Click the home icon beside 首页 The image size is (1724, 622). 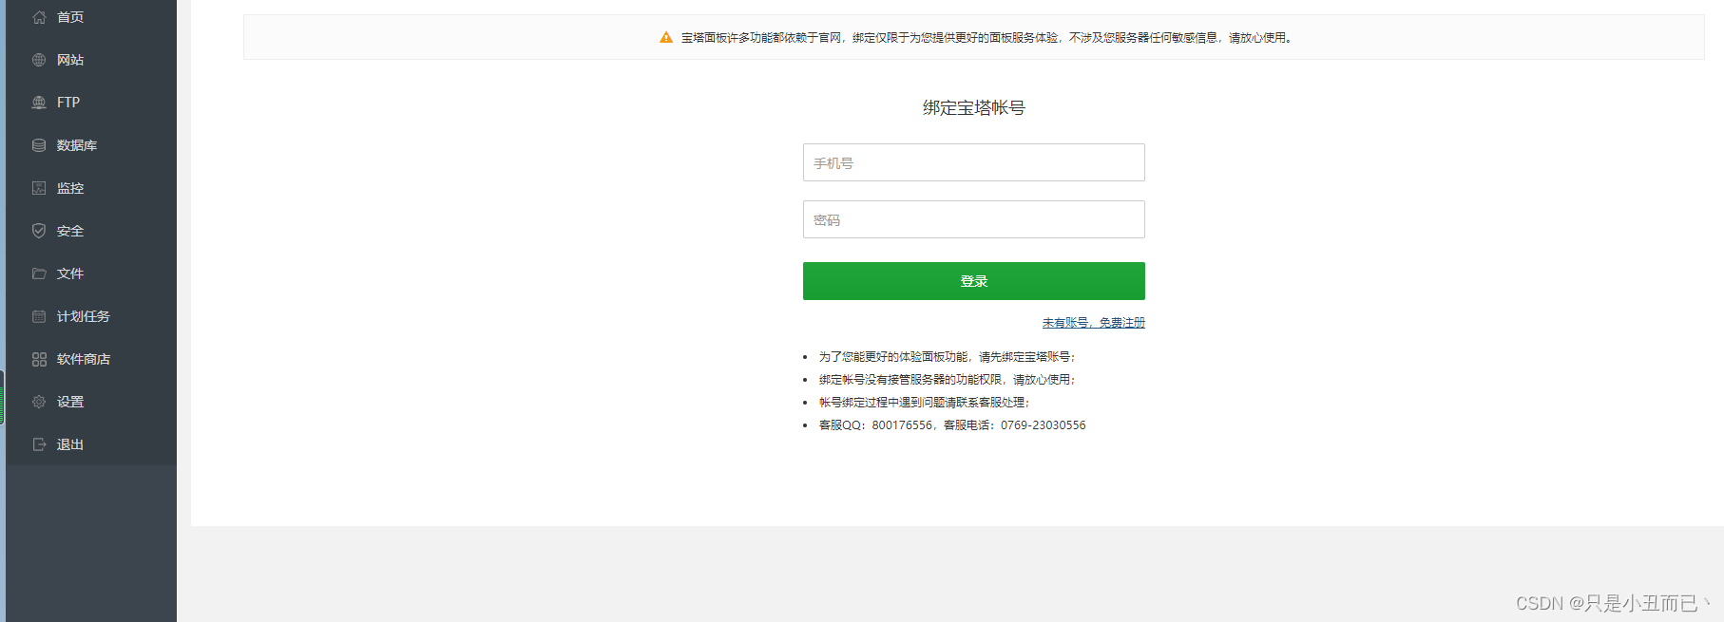point(39,17)
